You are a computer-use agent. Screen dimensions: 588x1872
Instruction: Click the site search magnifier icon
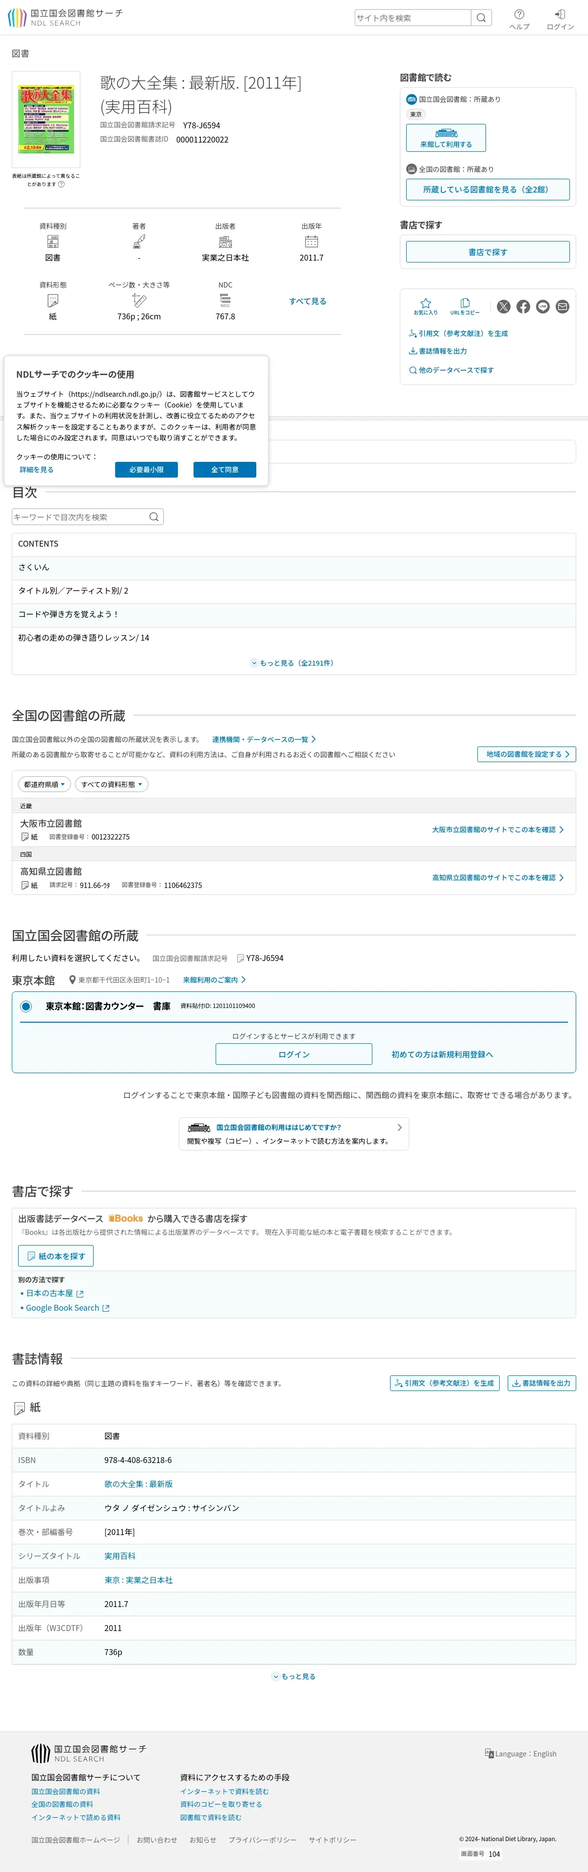[481, 18]
